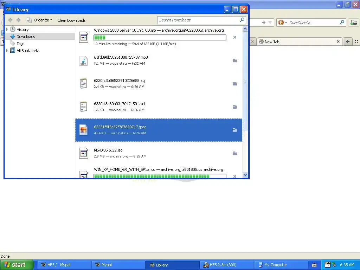Open containing folder for MS-DOS 6.22.iso
The width and height of the screenshot is (360, 270).
pyautogui.click(x=234, y=153)
